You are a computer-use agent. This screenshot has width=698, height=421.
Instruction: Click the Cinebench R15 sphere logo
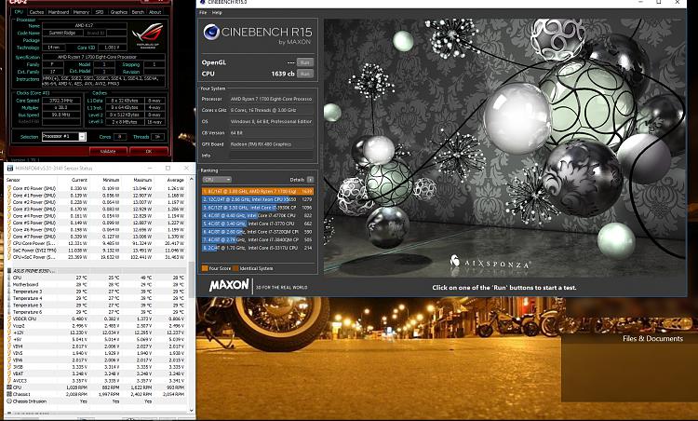[211, 32]
